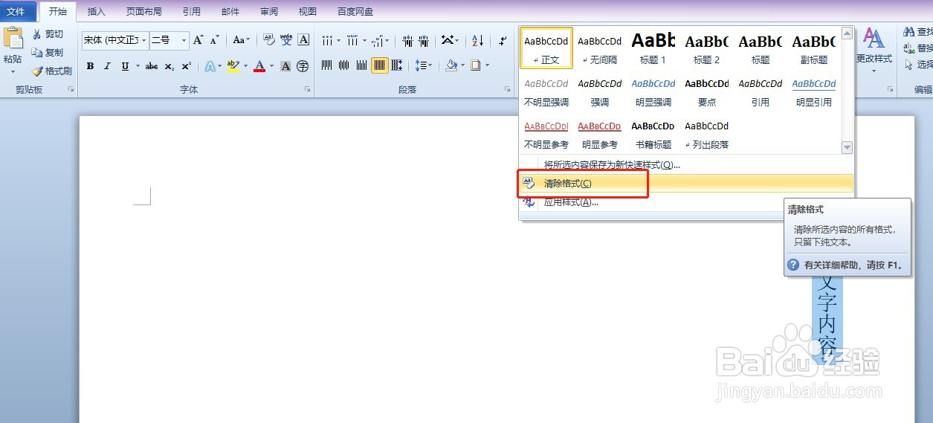933x423 pixels.
Task: Apply red Font Color
Action: (259, 66)
